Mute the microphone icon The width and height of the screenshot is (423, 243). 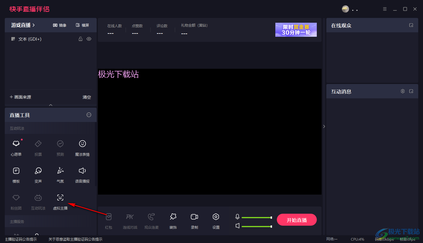pos(237,217)
